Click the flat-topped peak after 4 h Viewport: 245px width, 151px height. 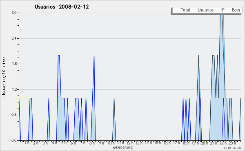(x=59, y=55)
